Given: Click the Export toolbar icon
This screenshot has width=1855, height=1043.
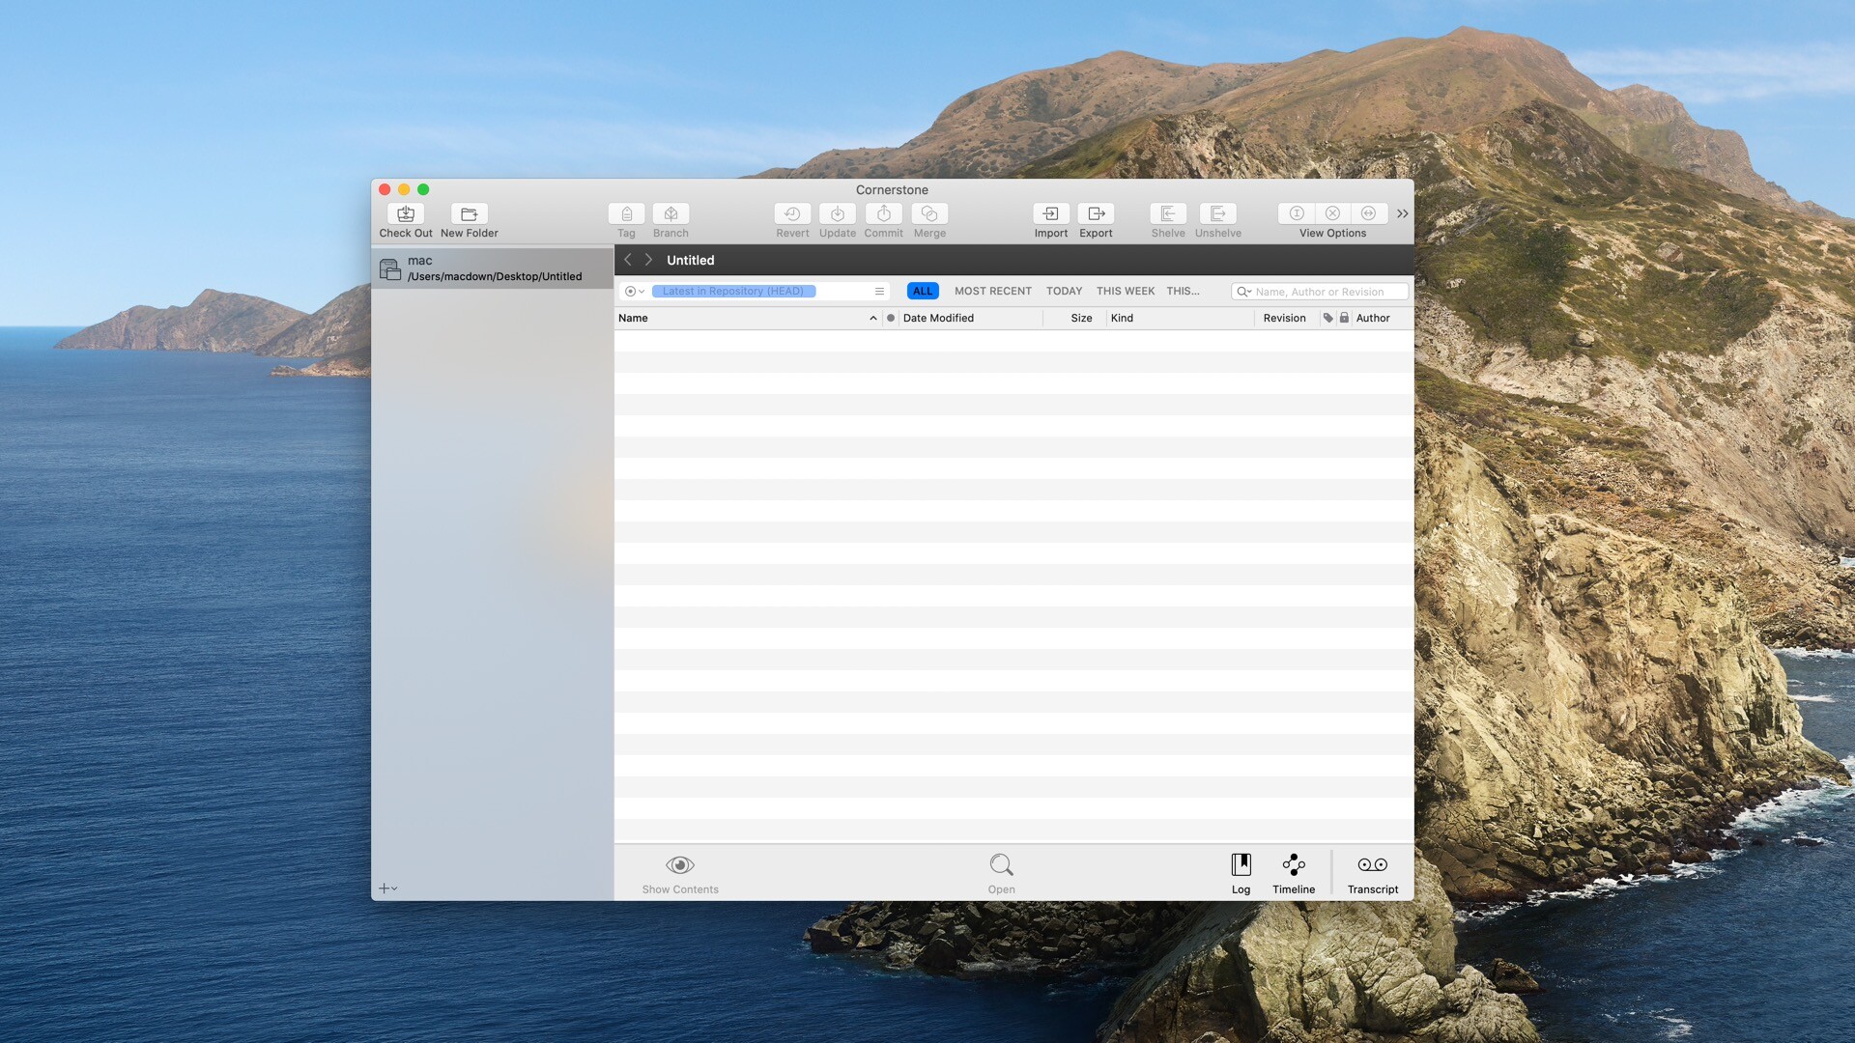Looking at the screenshot, I should pos(1096,213).
